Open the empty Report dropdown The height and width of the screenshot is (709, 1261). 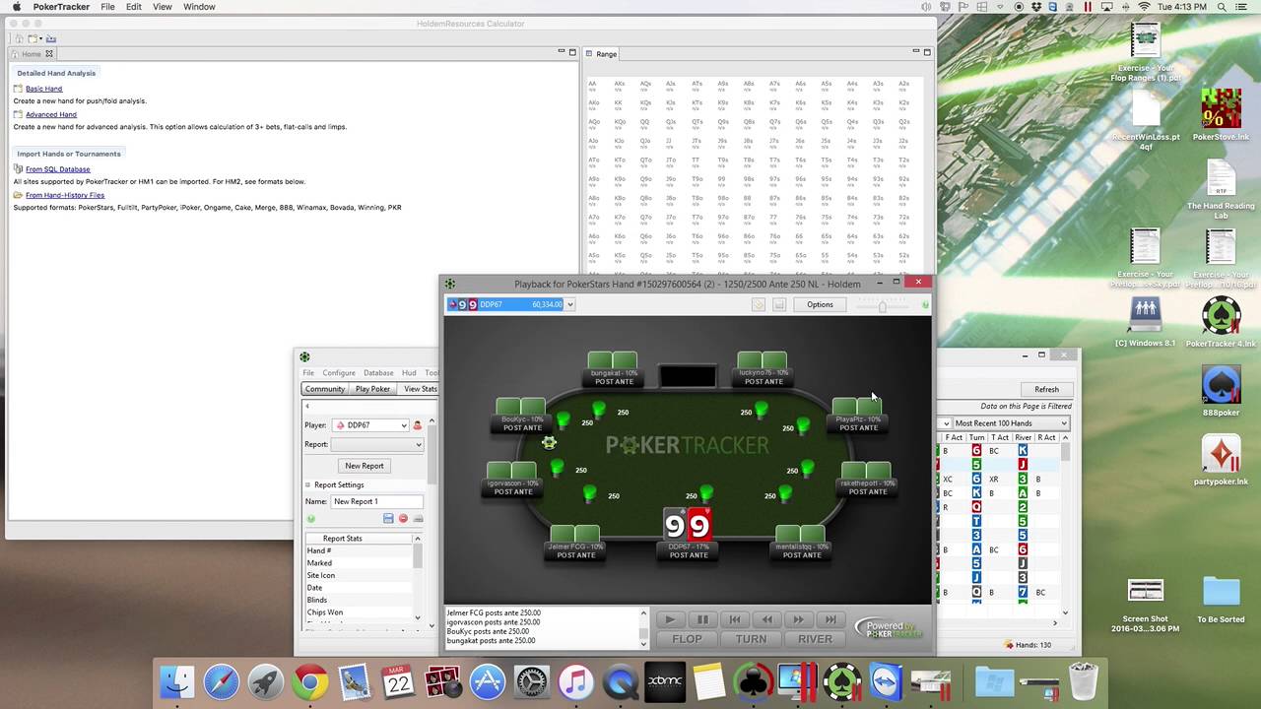tap(376, 444)
